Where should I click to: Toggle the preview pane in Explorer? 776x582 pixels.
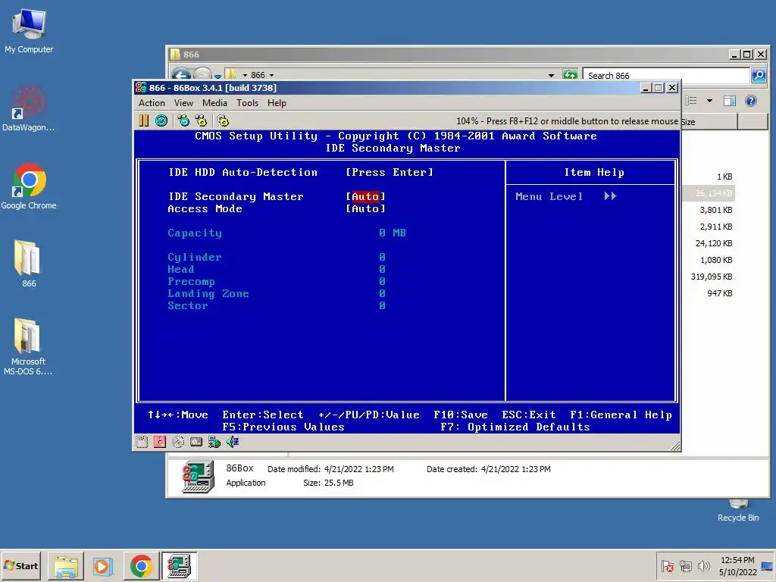730,101
